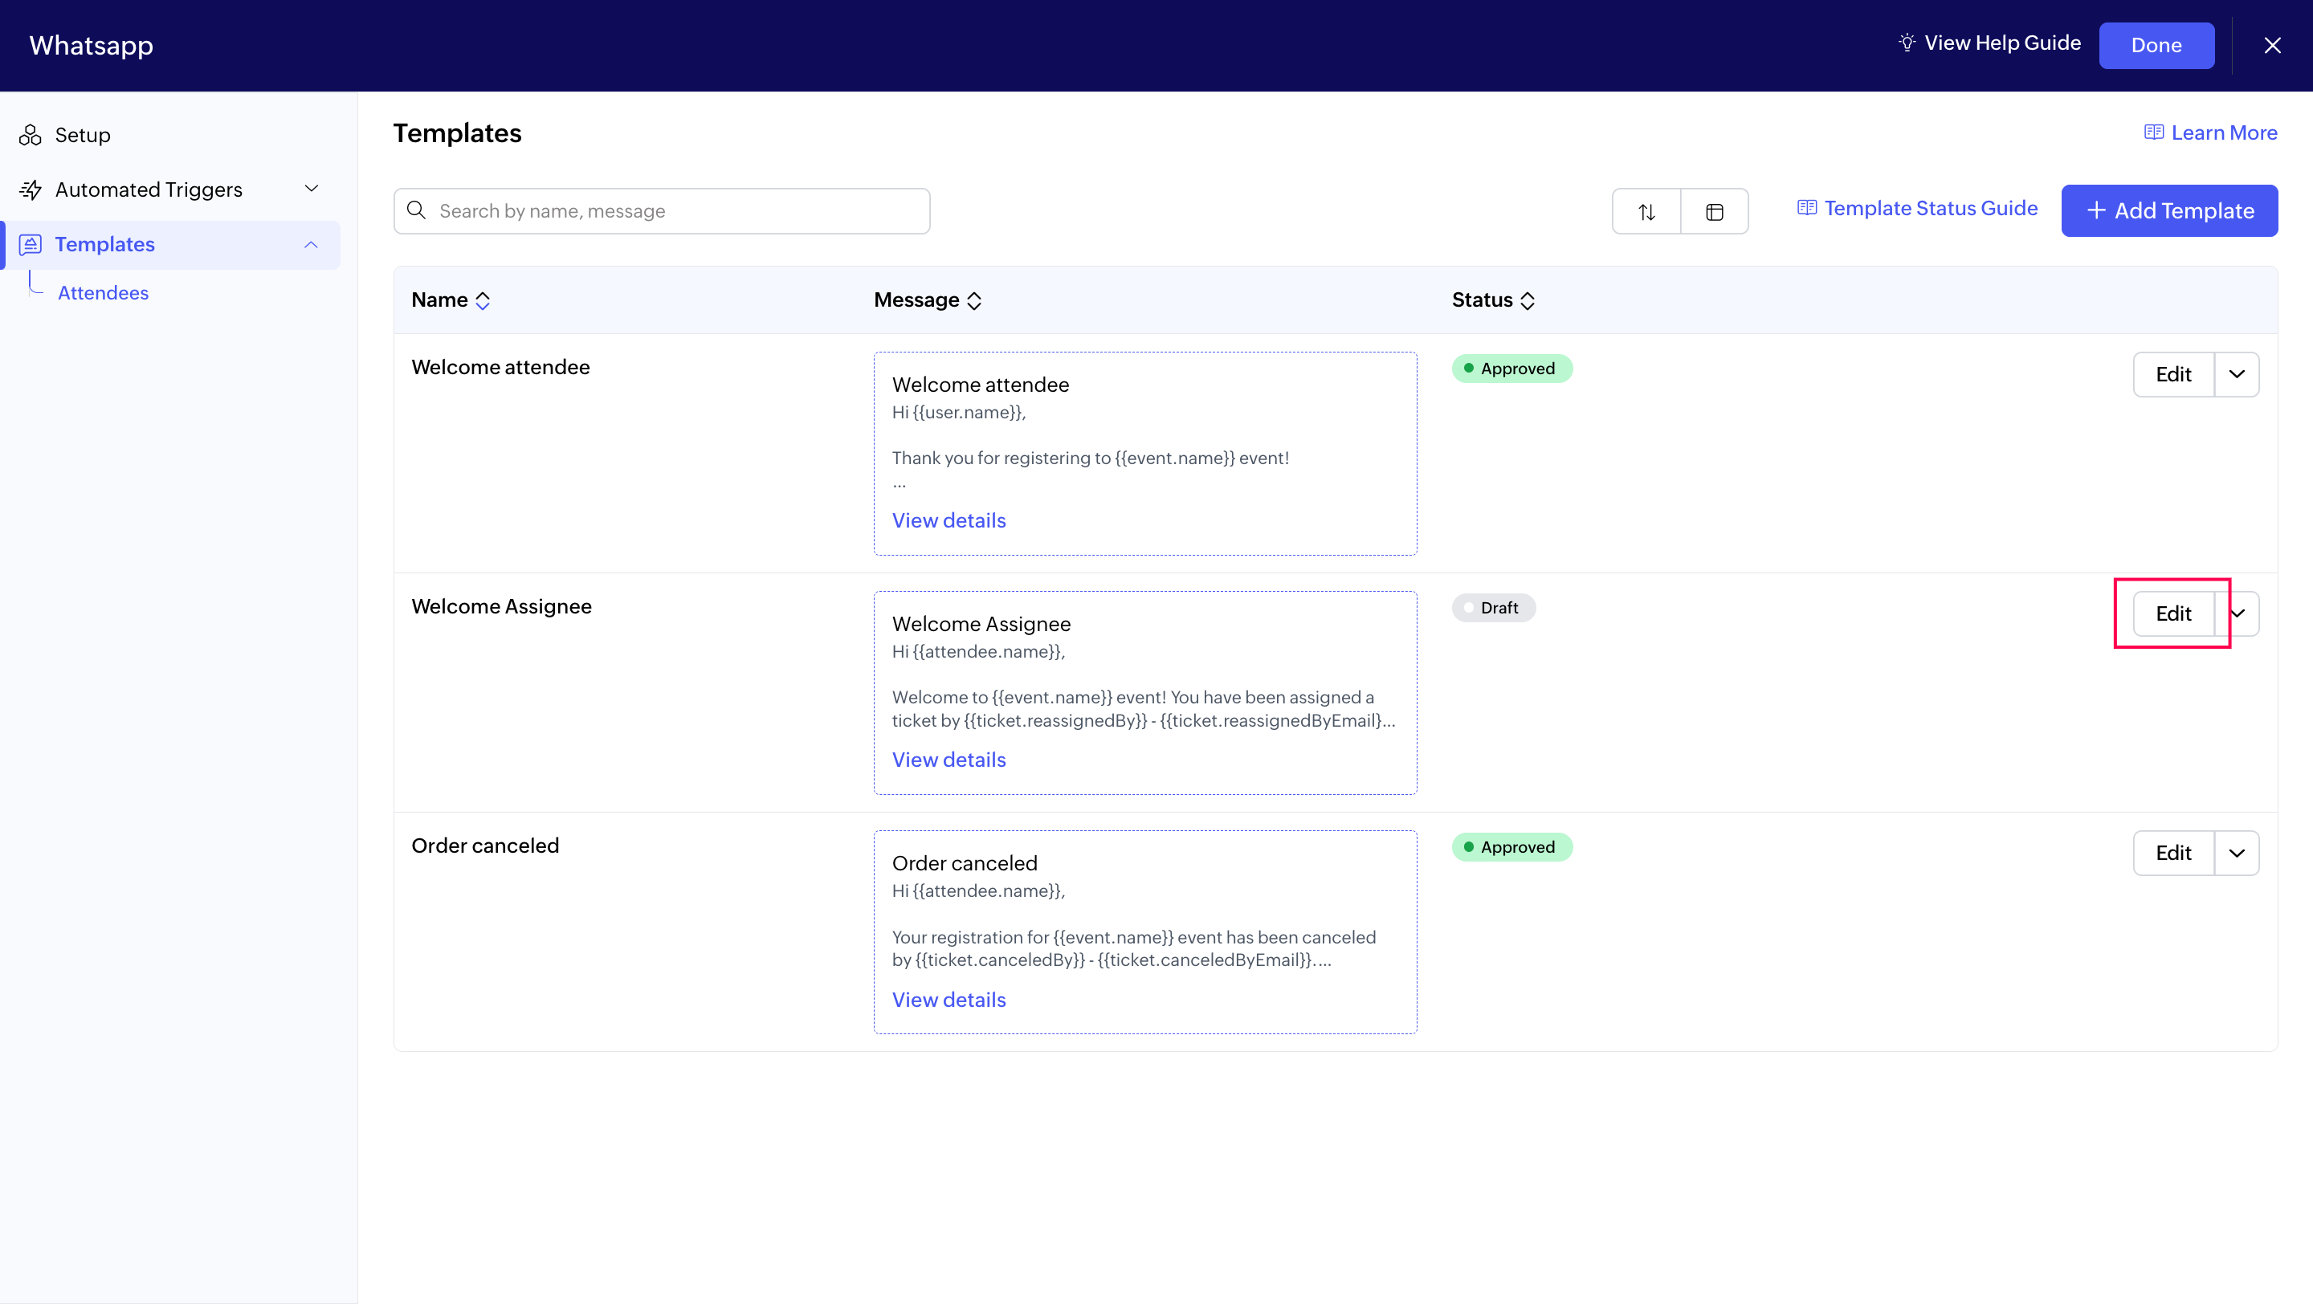Screen dimensions: 2313x1304
Task: Open dropdown next to Welcome Assignee Edit
Action: coord(2242,613)
